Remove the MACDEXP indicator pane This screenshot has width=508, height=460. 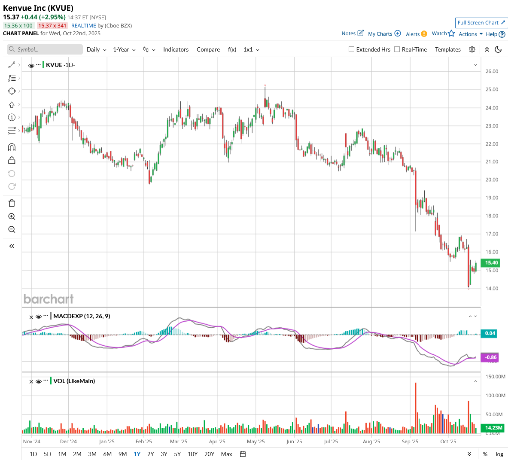click(x=31, y=317)
